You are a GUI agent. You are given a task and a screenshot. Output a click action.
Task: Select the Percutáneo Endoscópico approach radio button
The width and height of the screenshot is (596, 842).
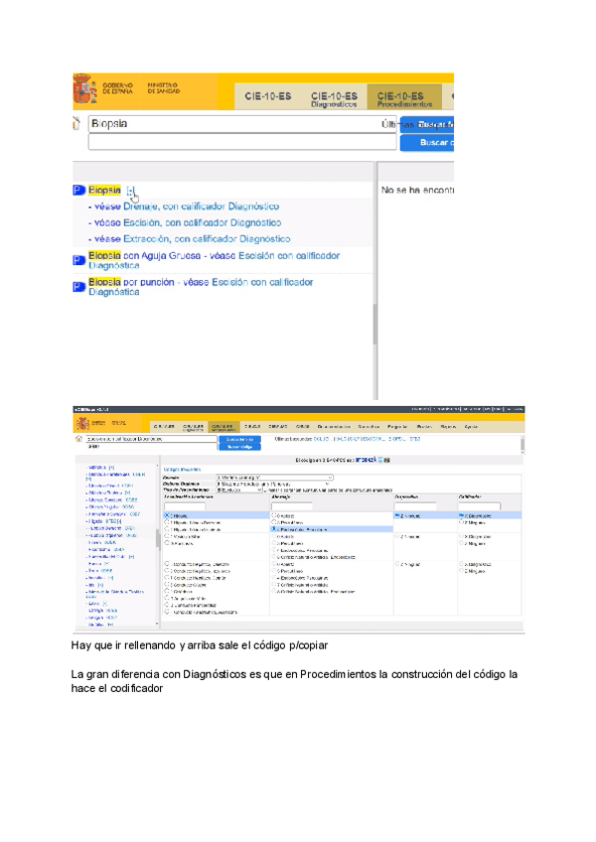pyautogui.click(x=275, y=529)
